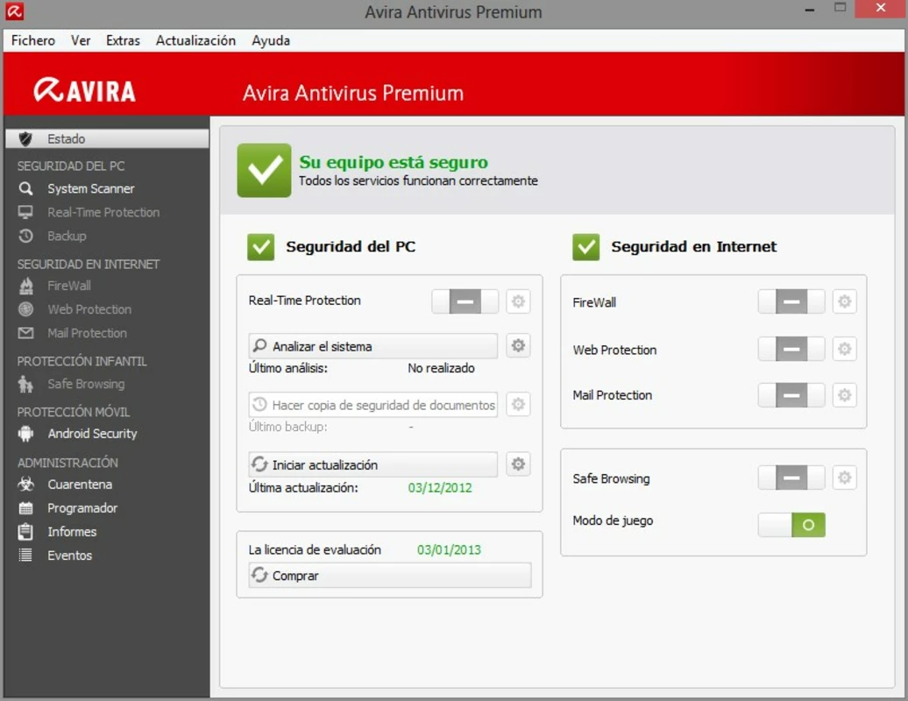Click the 'No realizado' last scan value
Image resolution: width=908 pixels, height=701 pixels.
click(x=441, y=368)
